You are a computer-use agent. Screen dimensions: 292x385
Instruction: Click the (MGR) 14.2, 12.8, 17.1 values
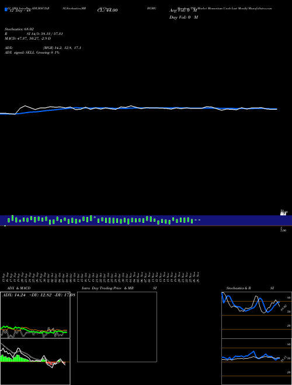(x=62, y=48)
